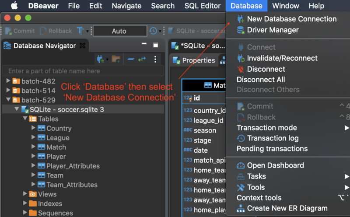Image resolution: width=350 pixels, height=217 pixels.
Task: Open the SQL Editor menu
Action: click(203, 6)
